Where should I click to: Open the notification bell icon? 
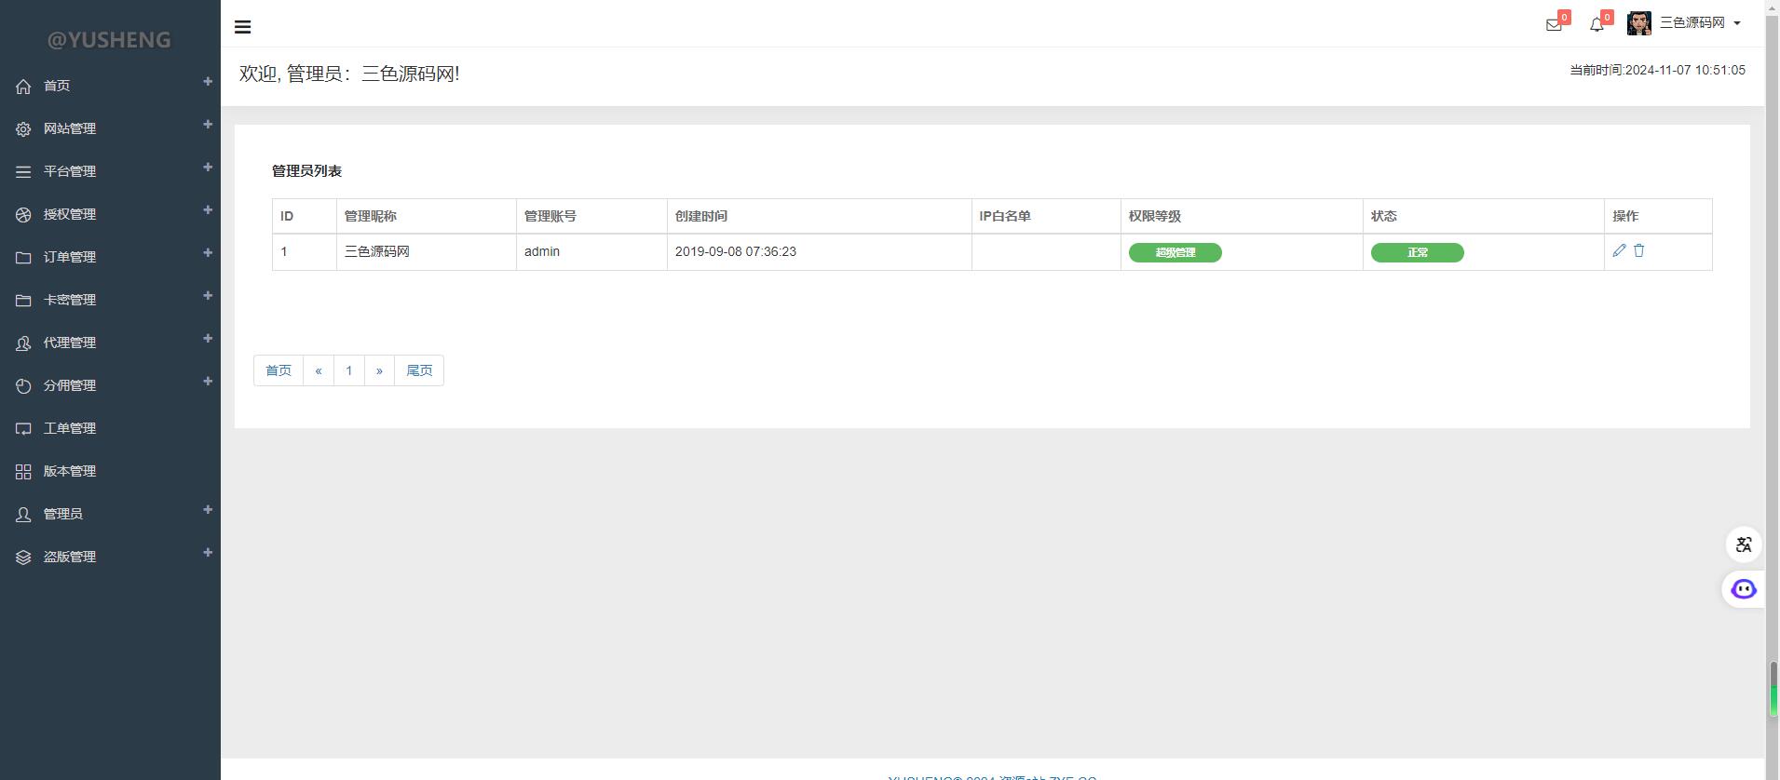pos(1597,25)
